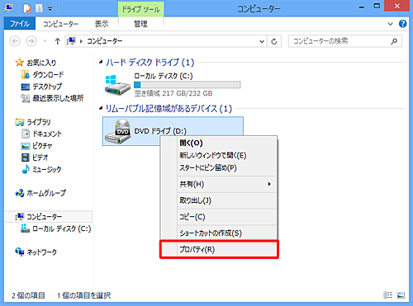413x306 pixels.
Task: Open the quick access toolbar customize dropdown
Action: coord(50,9)
